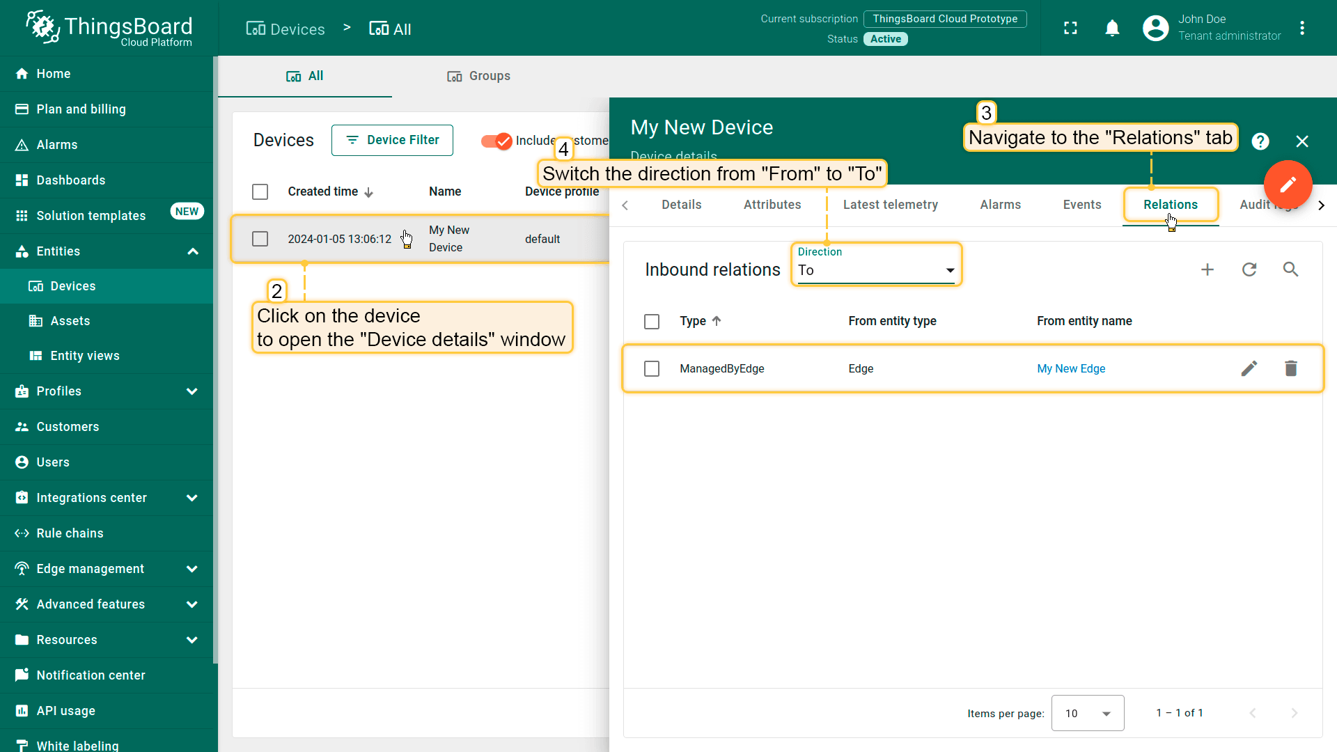
Task: Refresh the inbound relations list
Action: click(1249, 269)
